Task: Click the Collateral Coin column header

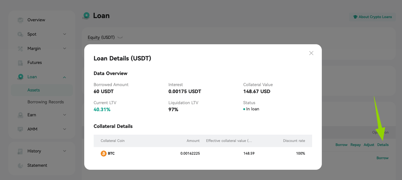Action: [113, 141]
